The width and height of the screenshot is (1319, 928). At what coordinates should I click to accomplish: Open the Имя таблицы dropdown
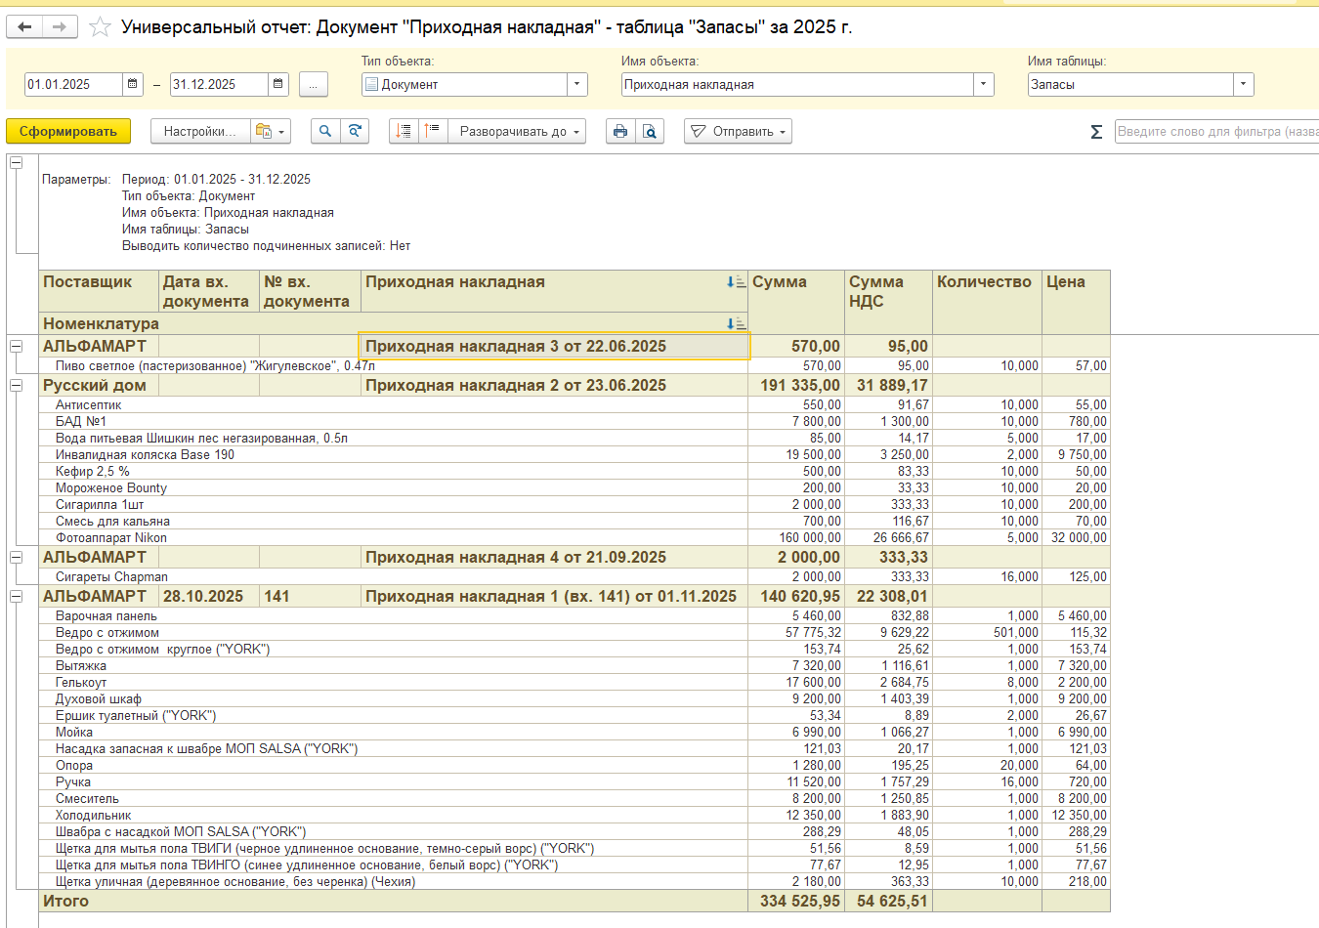point(1243,85)
